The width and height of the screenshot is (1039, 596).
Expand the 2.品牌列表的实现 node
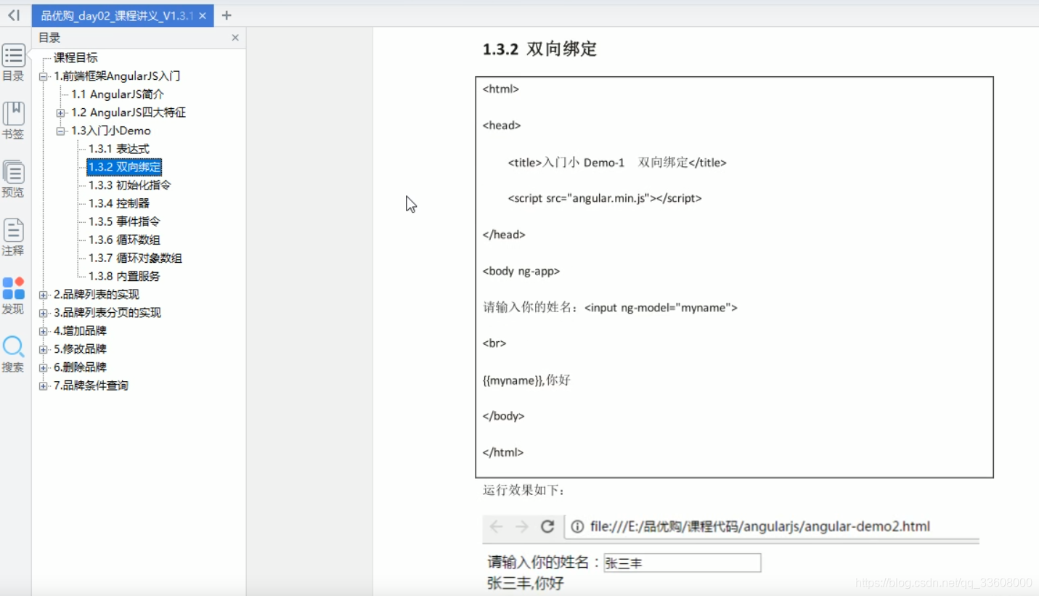pyautogui.click(x=44, y=295)
